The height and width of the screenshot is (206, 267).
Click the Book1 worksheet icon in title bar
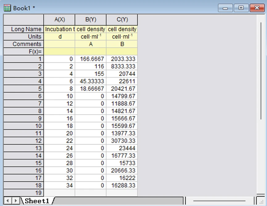[x=7, y=8]
